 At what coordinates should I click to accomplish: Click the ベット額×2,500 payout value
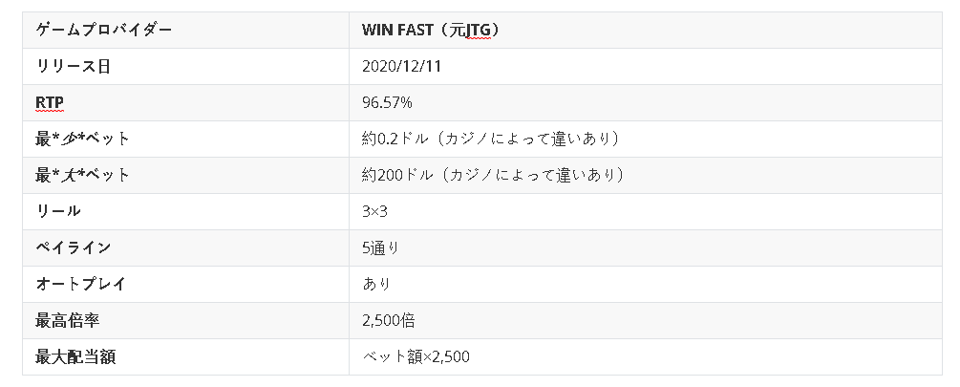pyautogui.click(x=416, y=356)
